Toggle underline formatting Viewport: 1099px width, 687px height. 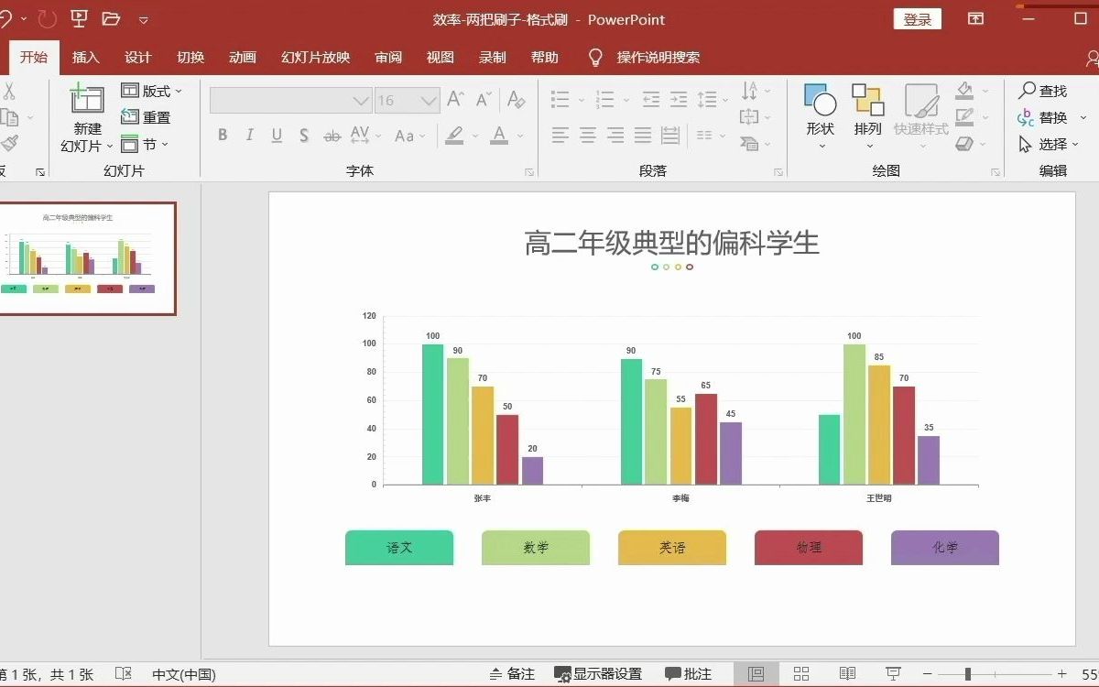[x=276, y=134]
